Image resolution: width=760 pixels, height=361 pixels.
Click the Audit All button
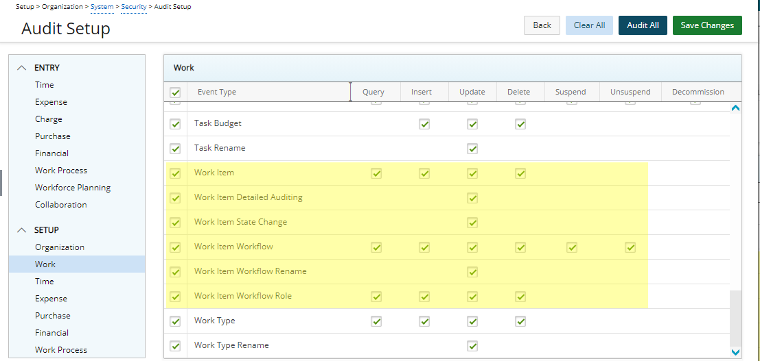(643, 25)
